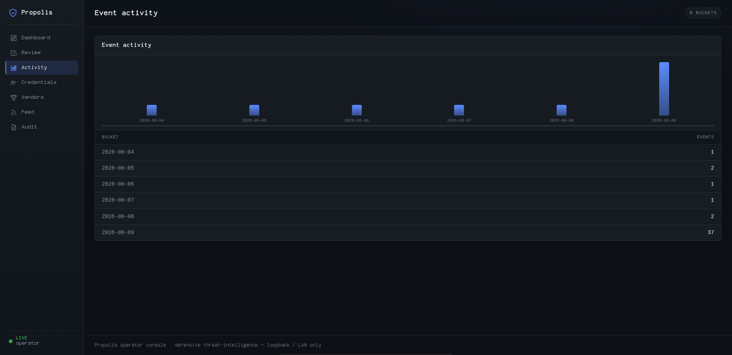
Task: Click the Credentials user-key icon
Action: (14, 83)
